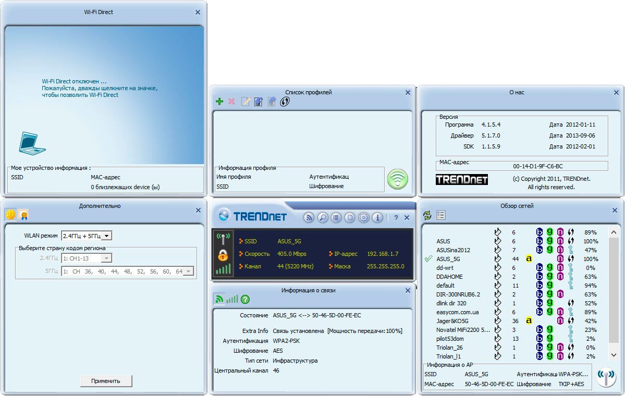Expand the WLAN режим dropdown
625x396 pixels.
(x=107, y=236)
